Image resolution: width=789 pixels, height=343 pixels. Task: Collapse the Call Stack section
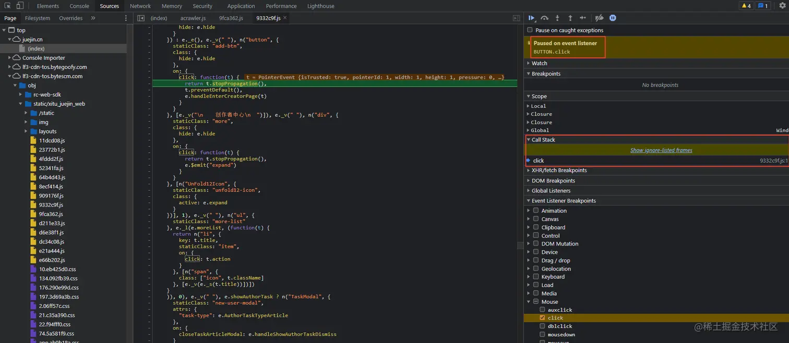pyautogui.click(x=543, y=140)
